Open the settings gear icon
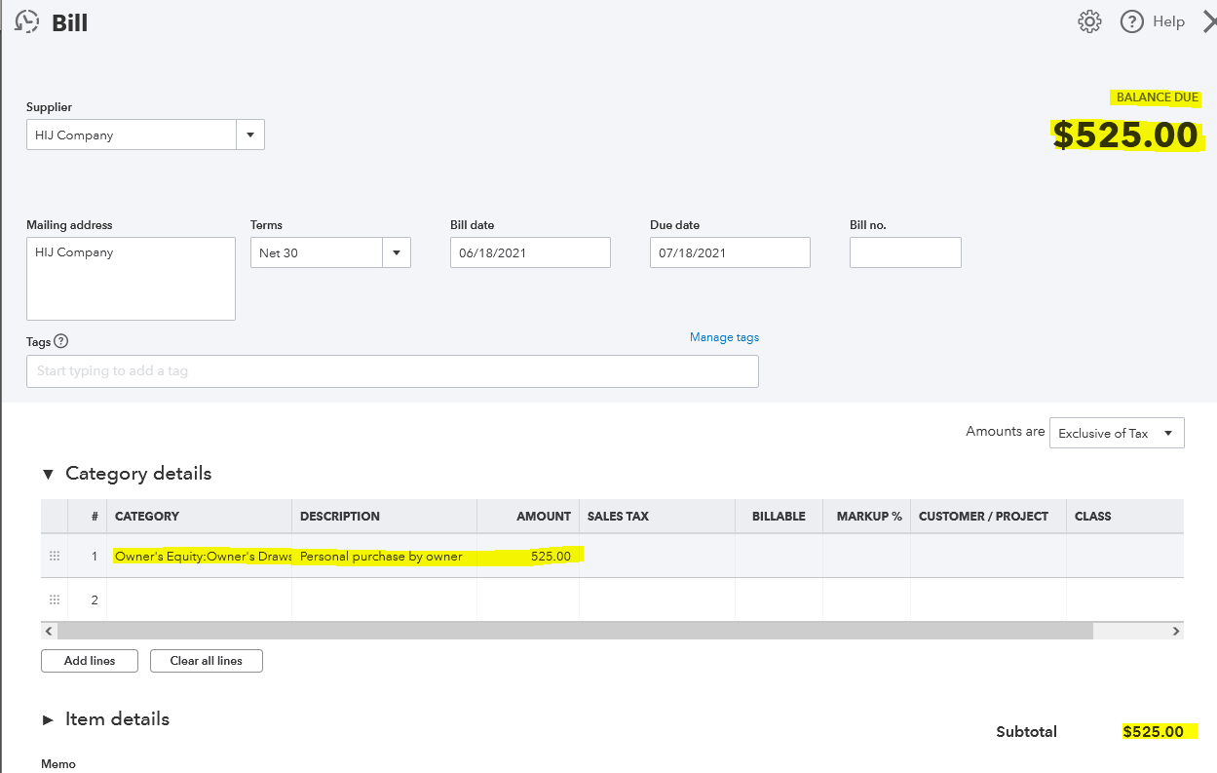Image resolution: width=1217 pixels, height=773 pixels. pyautogui.click(x=1089, y=21)
